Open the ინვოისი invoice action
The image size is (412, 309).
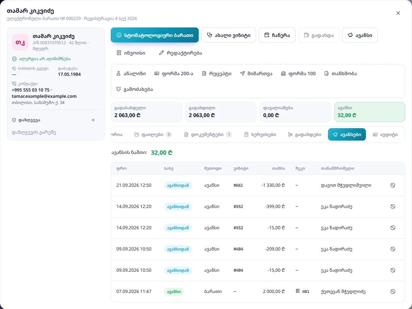(x=131, y=53)
